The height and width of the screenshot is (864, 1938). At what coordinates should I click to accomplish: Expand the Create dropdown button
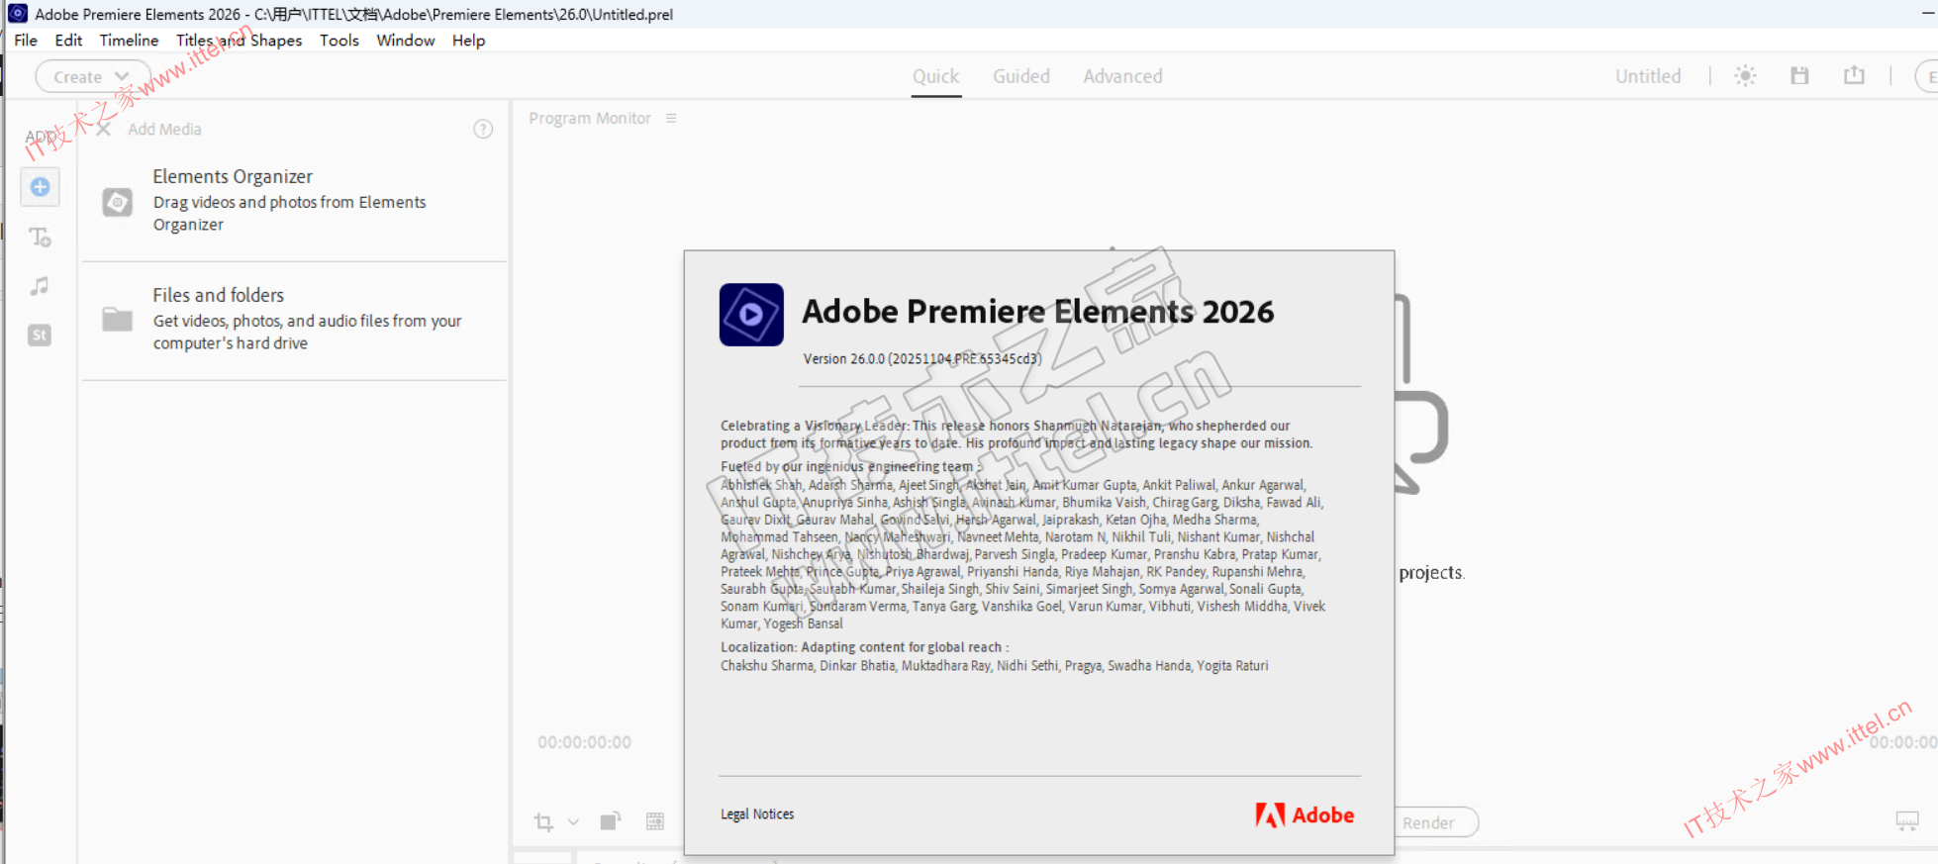click(x=92, y=77)
